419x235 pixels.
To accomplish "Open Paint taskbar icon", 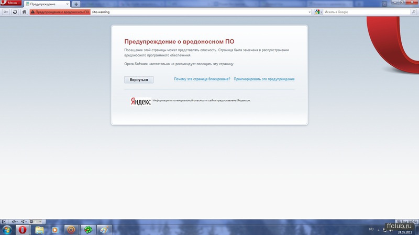I will point(104,230).
